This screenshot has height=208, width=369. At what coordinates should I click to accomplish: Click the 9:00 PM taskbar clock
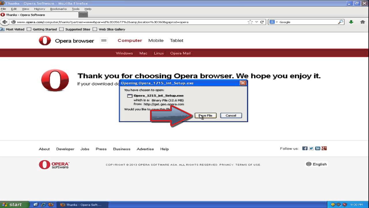click(x=357, y=205)
